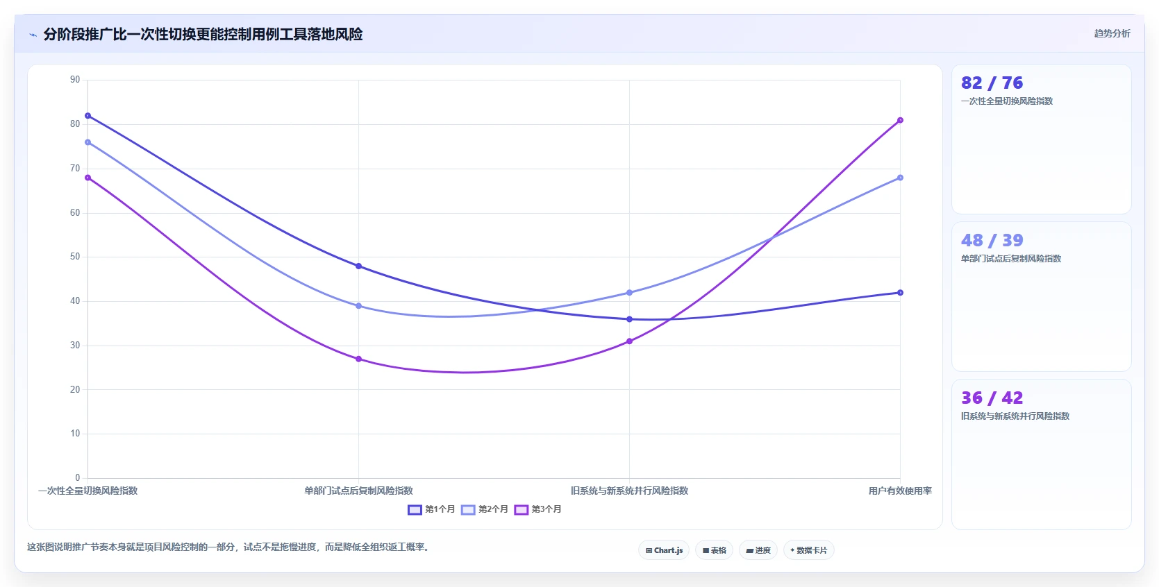Select the 第1个月 point at value 36
Screen dimensions: 1159x587
(x=629, y=319)
